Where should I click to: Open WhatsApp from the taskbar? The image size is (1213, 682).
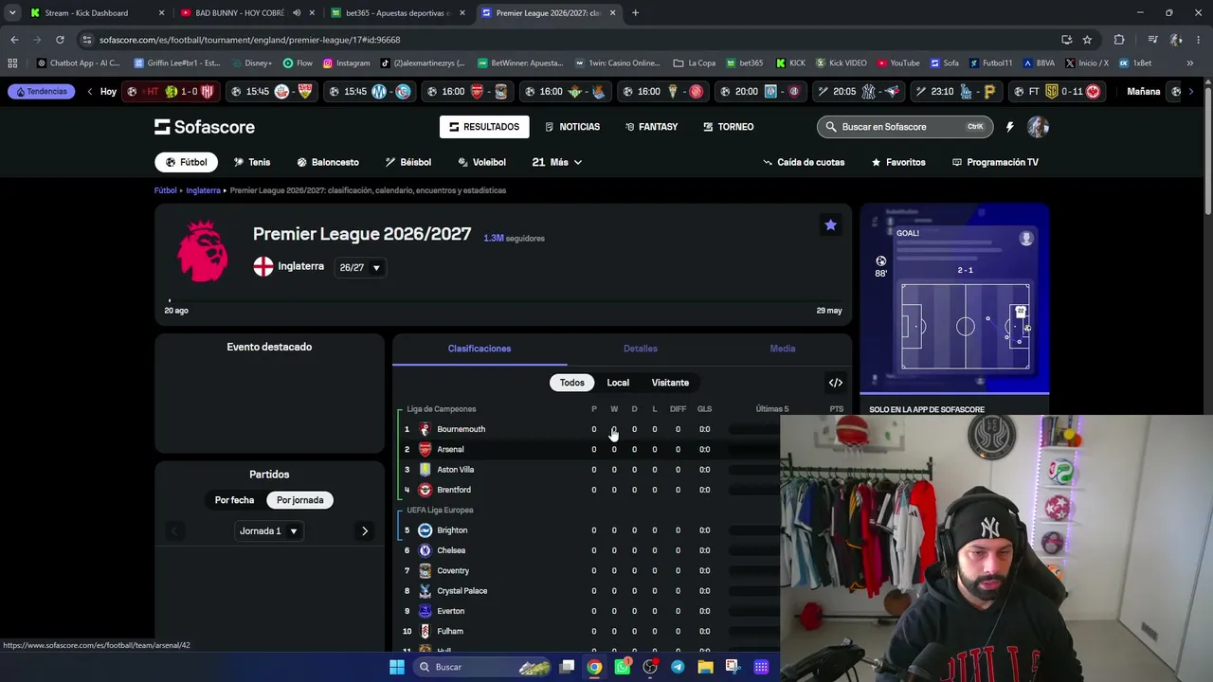(x=623, y=667)
